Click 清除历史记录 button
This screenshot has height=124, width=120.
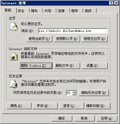pyautogui.click(x=94, y=93)
